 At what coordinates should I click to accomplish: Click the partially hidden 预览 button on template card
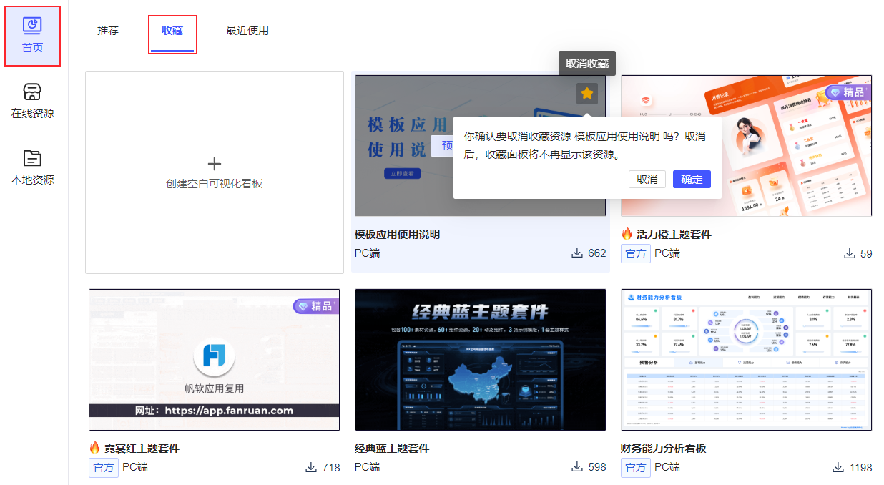pyautogui.click(x=442, y=146)
